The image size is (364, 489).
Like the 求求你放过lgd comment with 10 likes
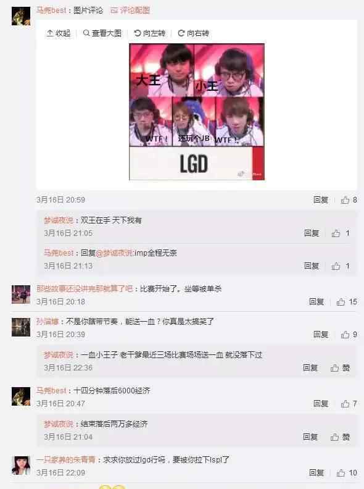pos(347,473)
